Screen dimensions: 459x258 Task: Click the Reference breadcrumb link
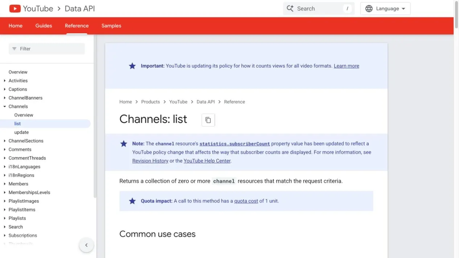[234, 102]
